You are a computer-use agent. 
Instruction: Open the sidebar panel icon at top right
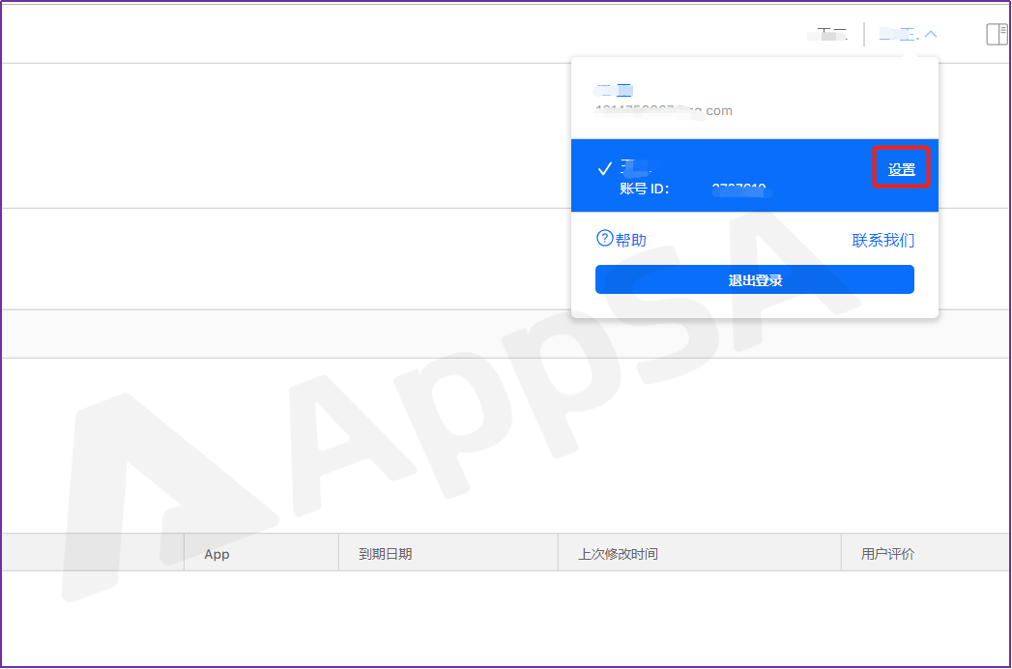[x=997, y=34]
